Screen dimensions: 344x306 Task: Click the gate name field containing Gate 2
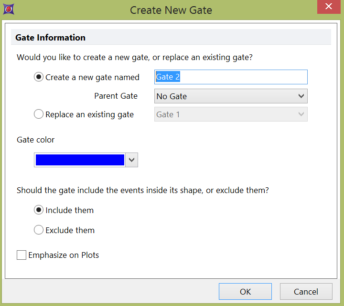click(x=230, y=77)
